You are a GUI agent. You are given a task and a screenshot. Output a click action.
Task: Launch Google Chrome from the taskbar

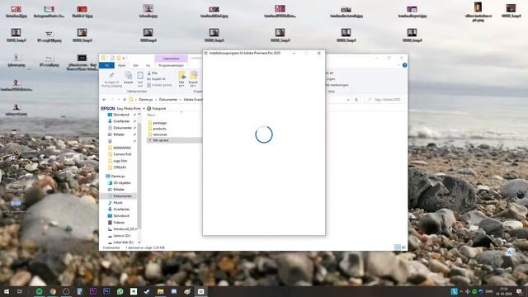[x=53, y=291]
